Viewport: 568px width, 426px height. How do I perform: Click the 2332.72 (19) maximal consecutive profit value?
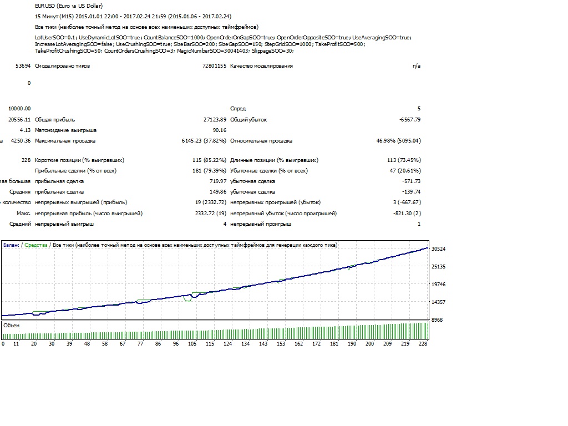[211, 214]
